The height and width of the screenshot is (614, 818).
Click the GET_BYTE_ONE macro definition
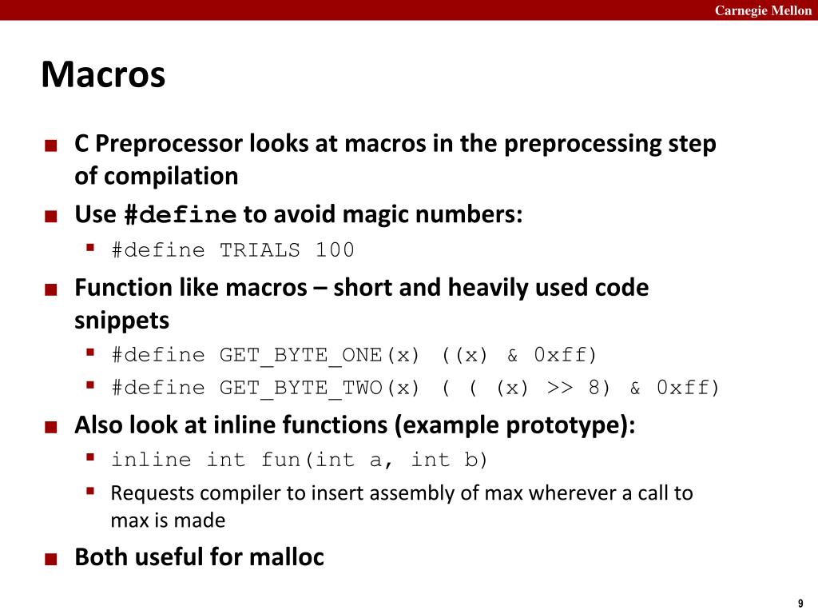[354, 356]
